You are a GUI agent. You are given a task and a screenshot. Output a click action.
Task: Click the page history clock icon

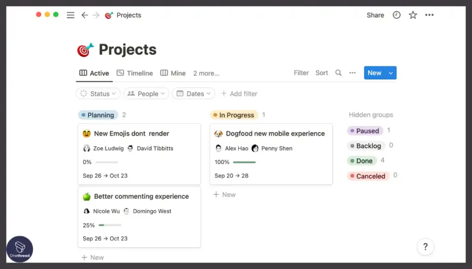[396, 15]
